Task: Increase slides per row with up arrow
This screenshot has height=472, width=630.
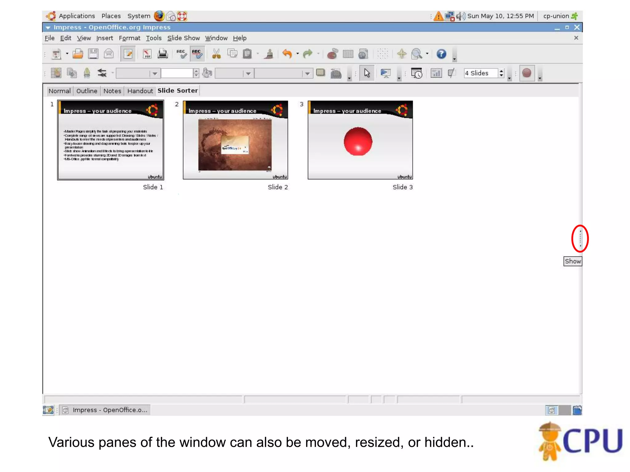Action: point(501,71)
